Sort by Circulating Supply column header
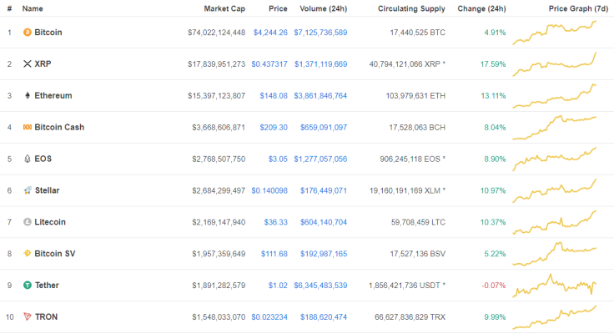The height and width of the screenshot is (334, 614). pyautogui.click(x=411, y=8)
